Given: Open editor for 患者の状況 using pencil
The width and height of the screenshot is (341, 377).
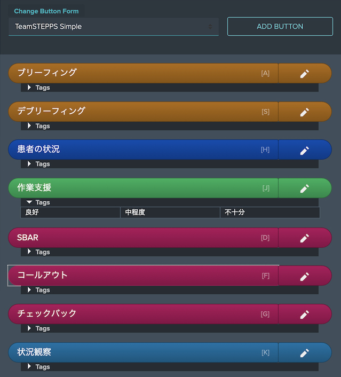Looking at the screenshot, I should click(x=305, y=150).
